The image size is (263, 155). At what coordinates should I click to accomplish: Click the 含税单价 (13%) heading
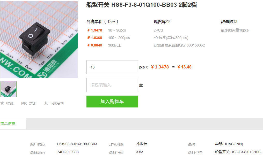102,22
